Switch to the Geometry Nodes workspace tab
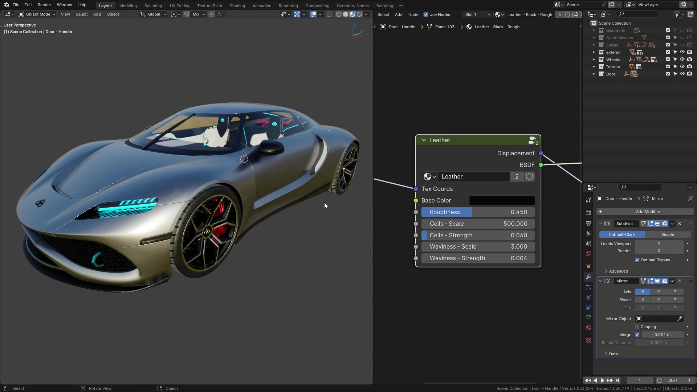 click(352, 6)
